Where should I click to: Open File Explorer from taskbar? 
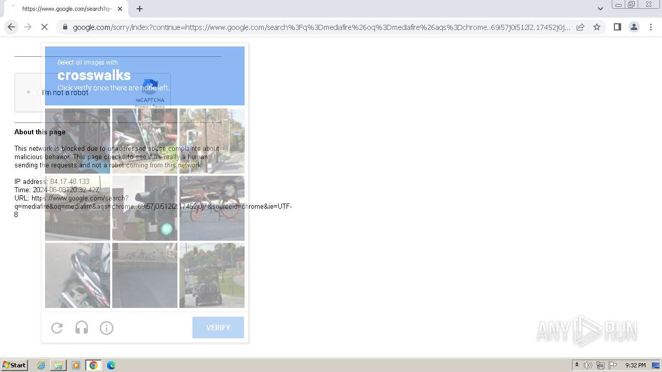[x=58, y=365]
